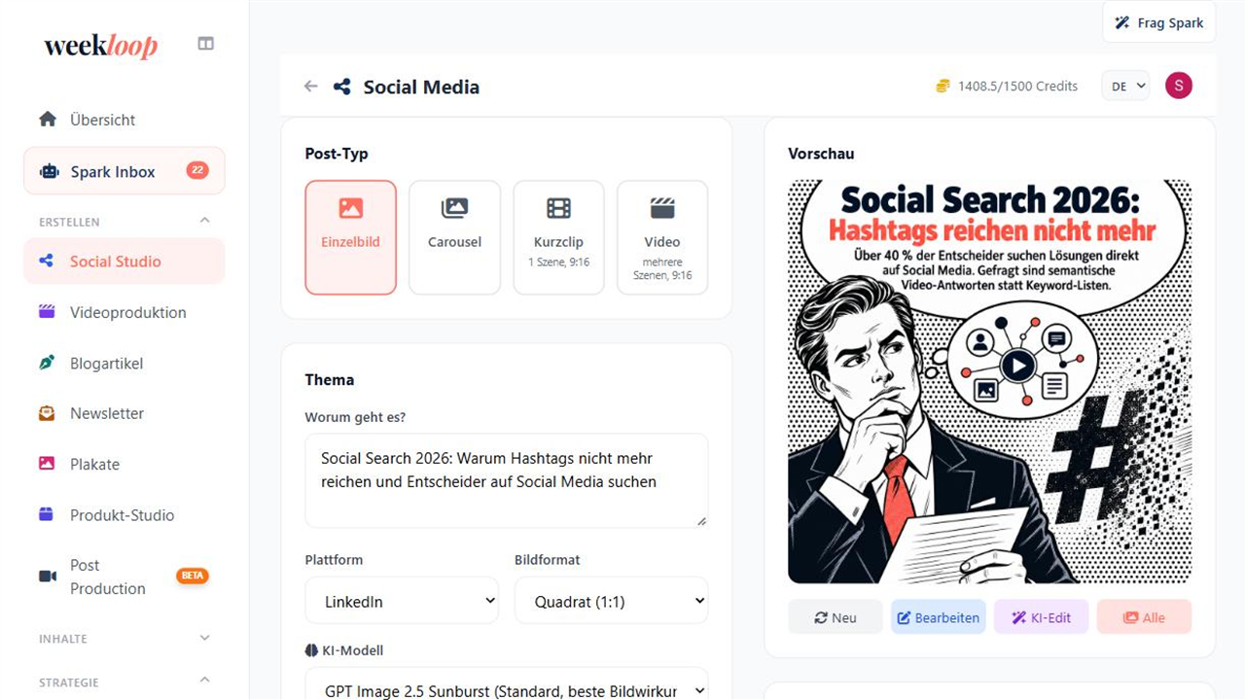Click the Social Media share icon
Viewport: 1245px width, 700px height.
tap(341, 87)
